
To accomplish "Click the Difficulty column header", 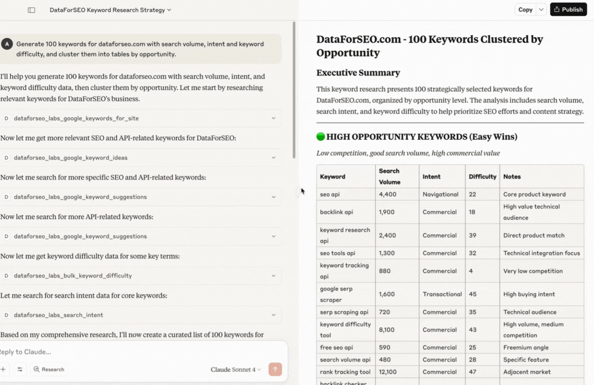I will point(482,177).
